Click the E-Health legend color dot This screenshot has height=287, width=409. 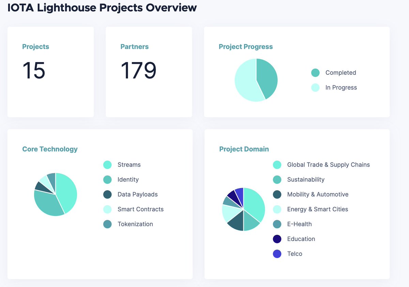(277, 224)
